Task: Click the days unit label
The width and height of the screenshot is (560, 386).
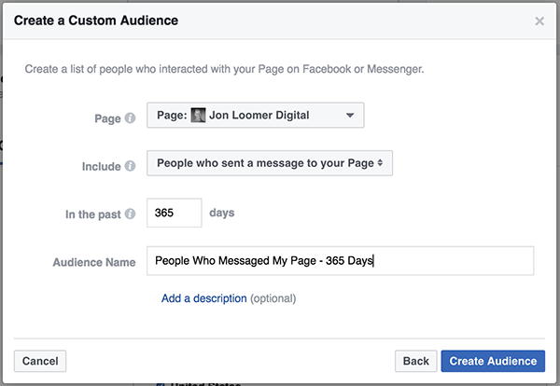Action: click(222, 213)
